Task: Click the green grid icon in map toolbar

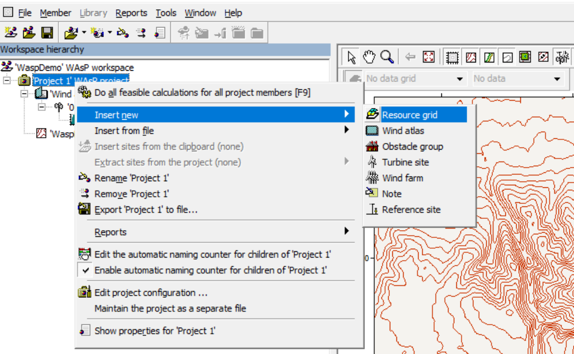Action: pyautogui.click(x=525, y=57)
